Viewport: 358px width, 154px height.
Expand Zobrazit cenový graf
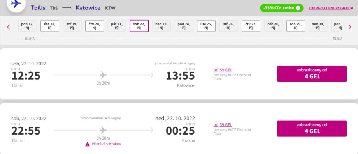(x=331, y=8)
